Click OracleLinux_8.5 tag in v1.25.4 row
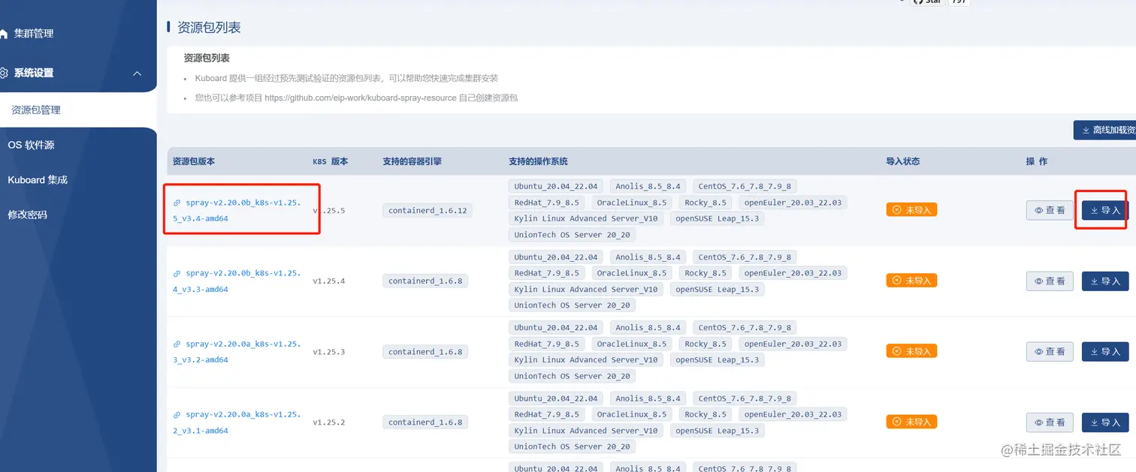Screen dimensions: 1136x472 pyautogui.click(x=632, y=273)
